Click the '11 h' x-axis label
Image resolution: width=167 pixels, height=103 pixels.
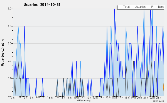pyautogui.click(x=83, y=97)
